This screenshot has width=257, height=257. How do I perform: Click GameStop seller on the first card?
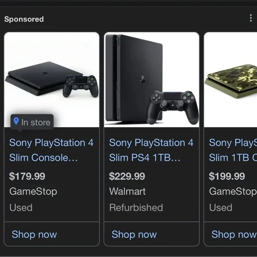(33, 191)
